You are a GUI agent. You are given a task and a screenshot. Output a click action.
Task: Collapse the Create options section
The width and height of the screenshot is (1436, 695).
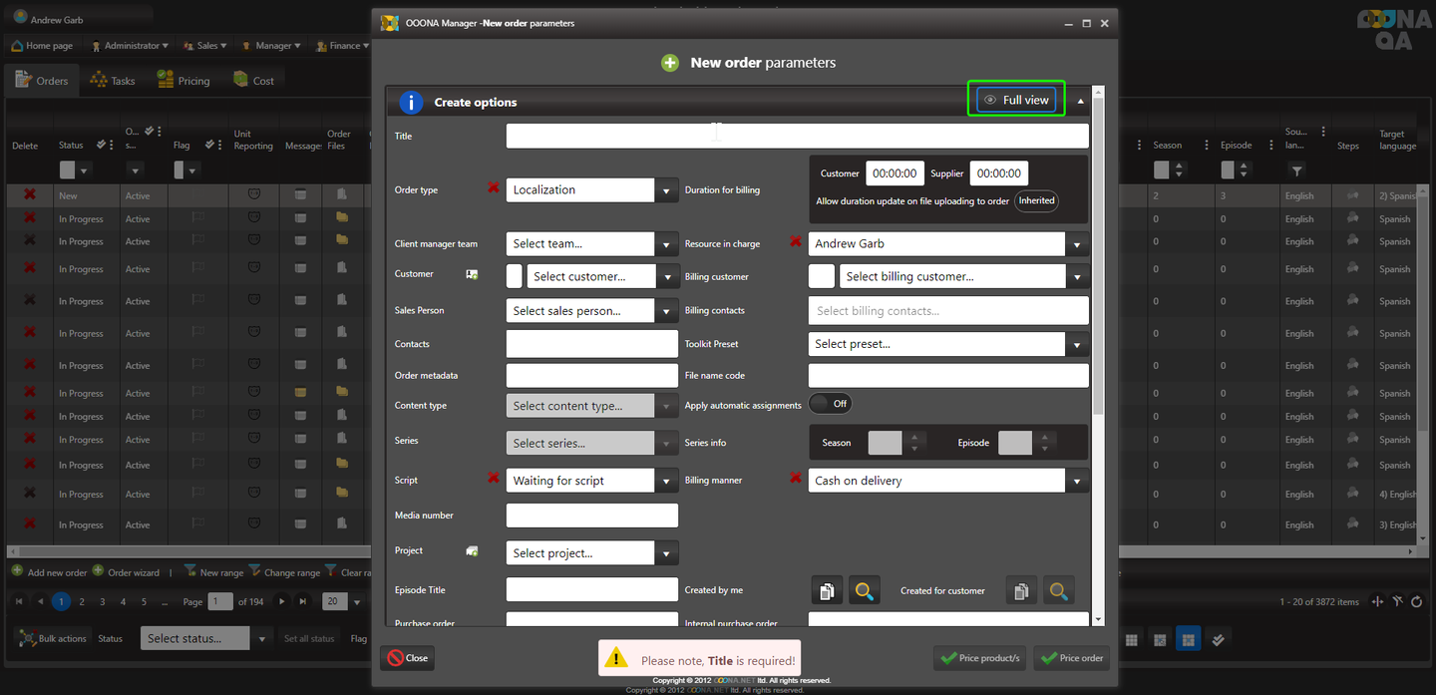[x=1081, y=102]
